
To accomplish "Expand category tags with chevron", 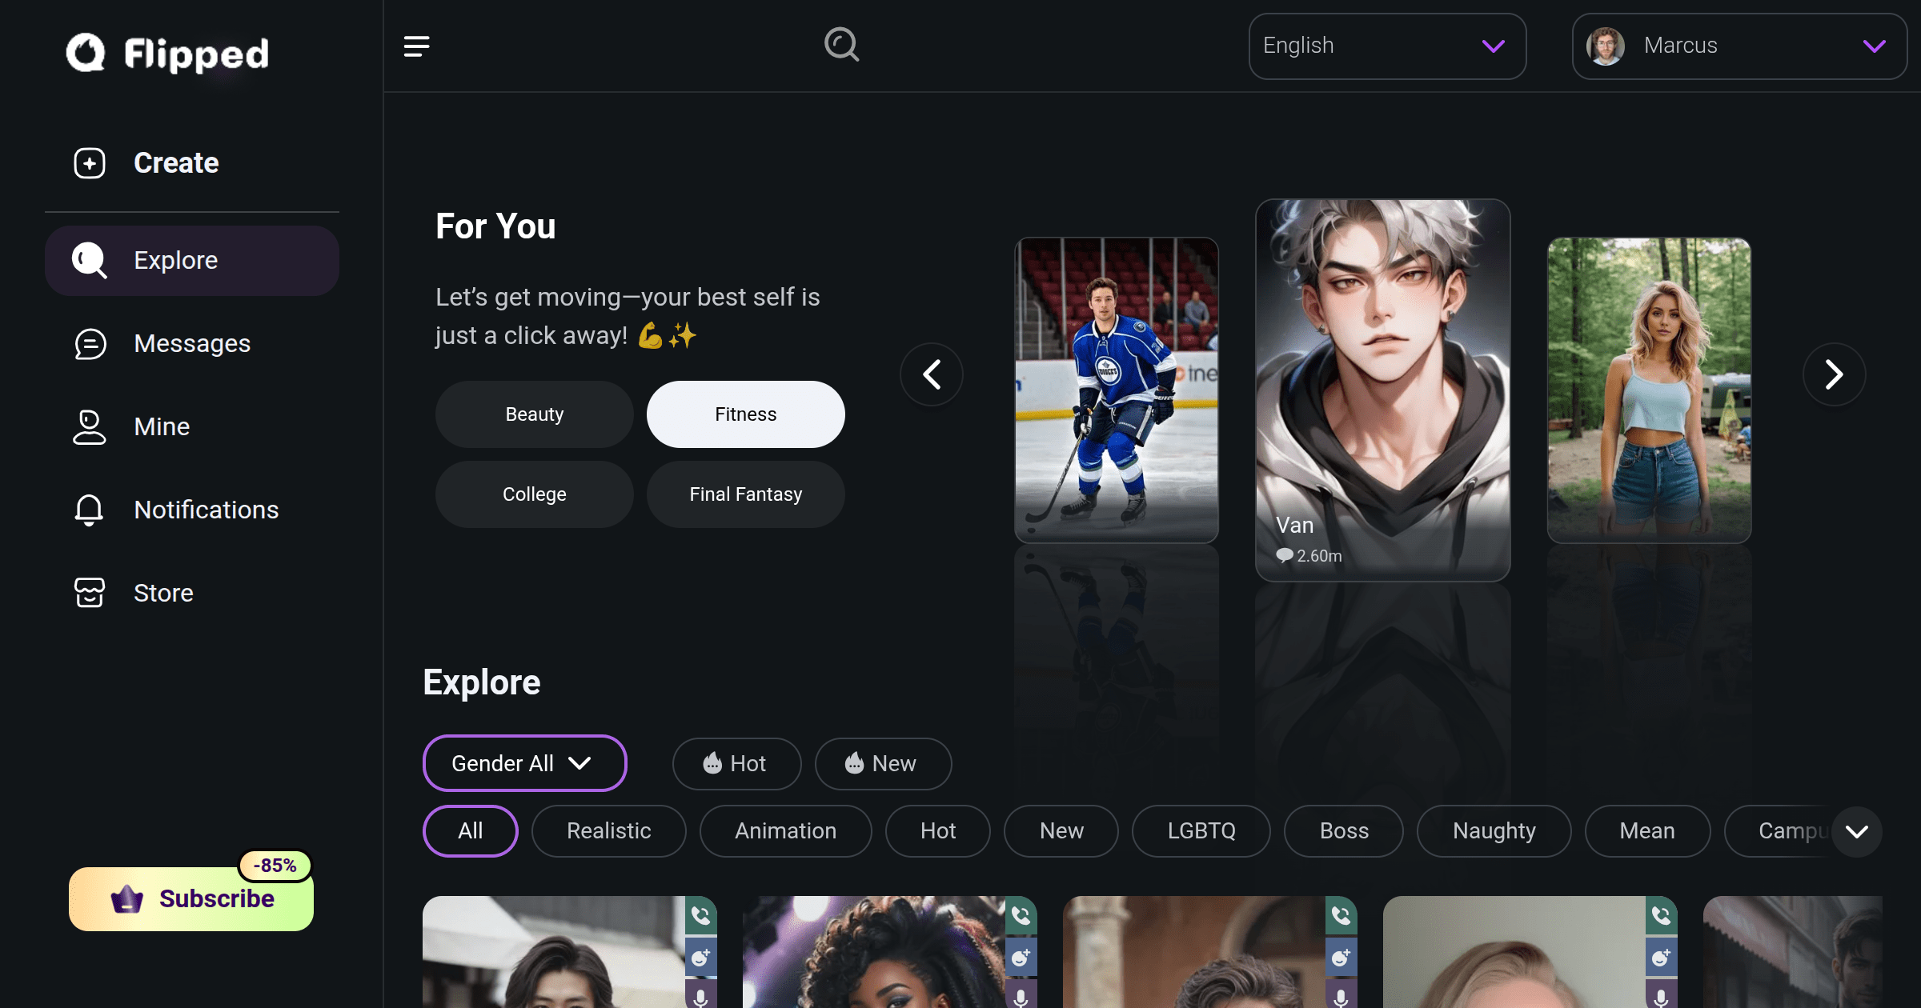I will tap(1856, 832).
